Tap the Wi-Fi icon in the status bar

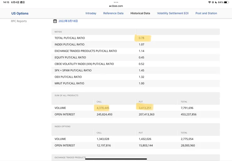[209, 2]
